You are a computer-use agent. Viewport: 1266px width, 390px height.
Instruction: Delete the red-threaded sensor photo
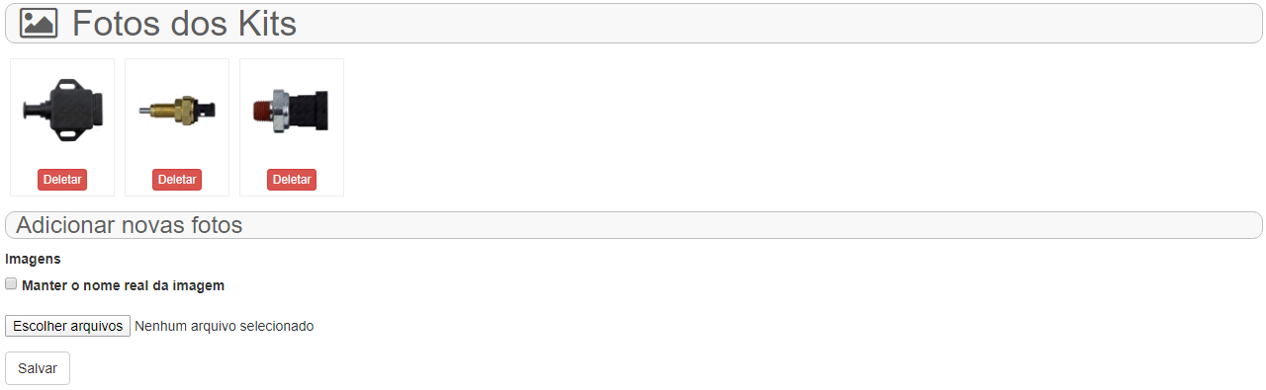click(x=292, y=180)
